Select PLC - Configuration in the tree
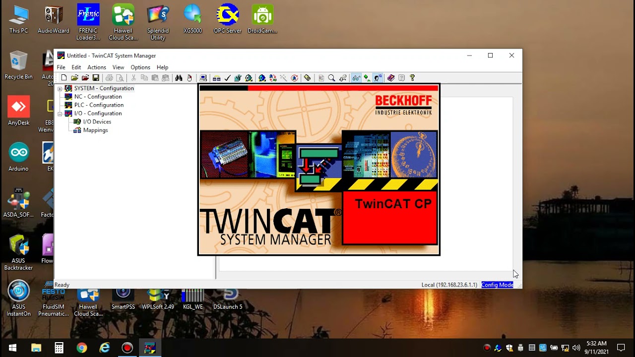 coord(99,105)
